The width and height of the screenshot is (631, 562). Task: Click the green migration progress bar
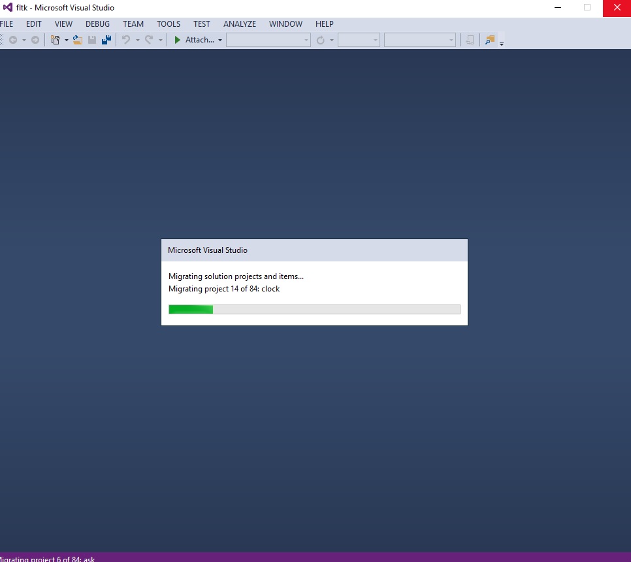314,309
